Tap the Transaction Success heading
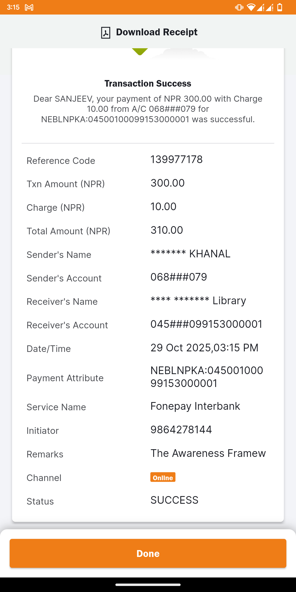This screenshot has height=592, width=296. pyautogui.click(x=148, y=83)
